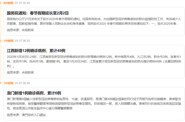Open the 江西新增12例确诊病例 headline

pyautogui.click(x=36, y=51)
